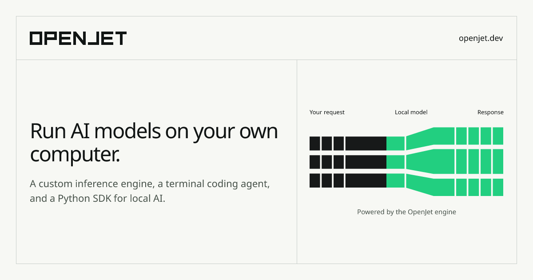This screenshot has height=280, width=533.
Task: Click the "Local model" label
Action: [411, 112]
